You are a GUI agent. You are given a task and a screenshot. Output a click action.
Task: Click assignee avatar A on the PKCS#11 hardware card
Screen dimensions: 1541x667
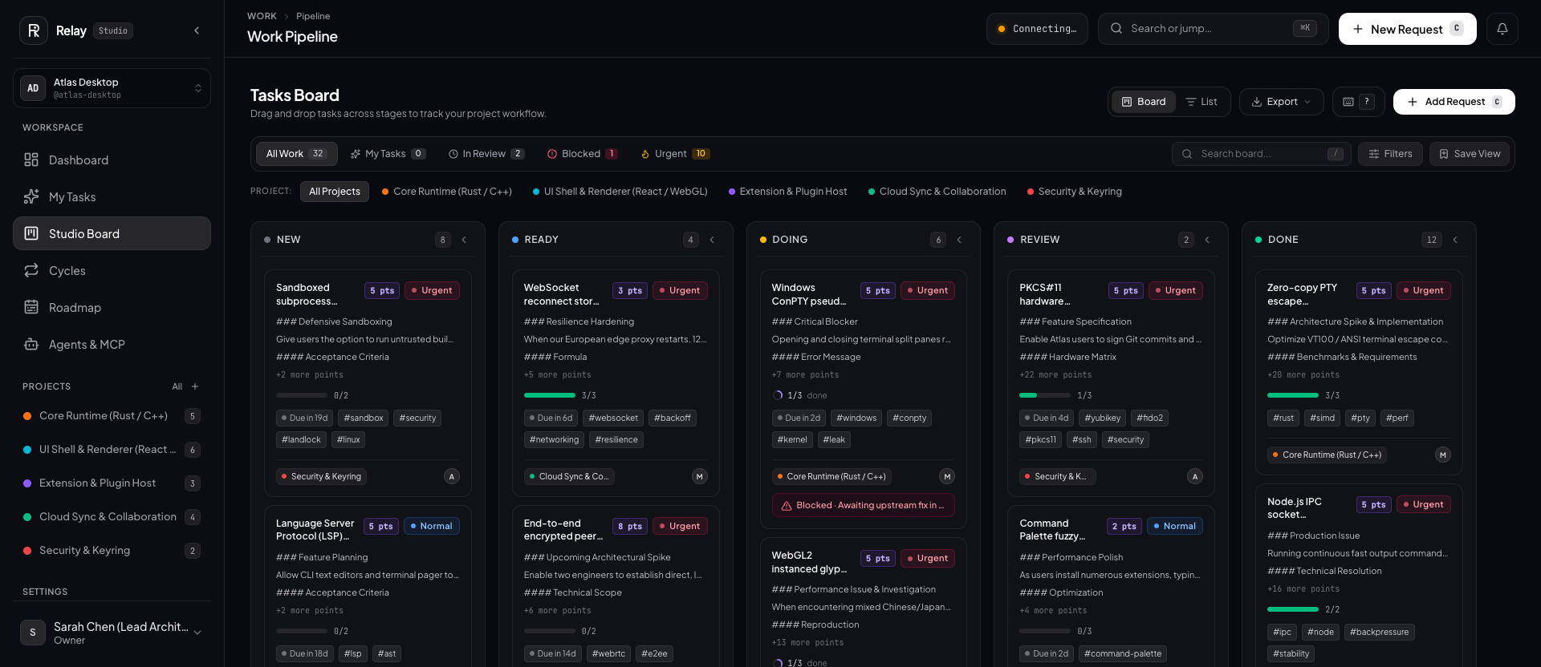[x=1195, y=476]
